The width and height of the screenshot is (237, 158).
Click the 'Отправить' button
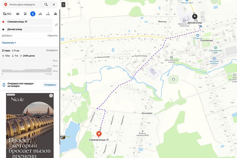[50, 85]
